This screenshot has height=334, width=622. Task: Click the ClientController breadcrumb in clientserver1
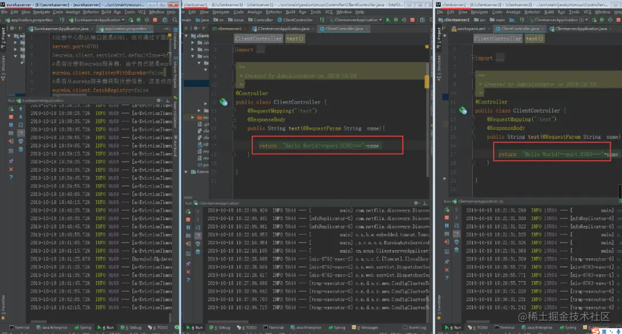(258, 39)
